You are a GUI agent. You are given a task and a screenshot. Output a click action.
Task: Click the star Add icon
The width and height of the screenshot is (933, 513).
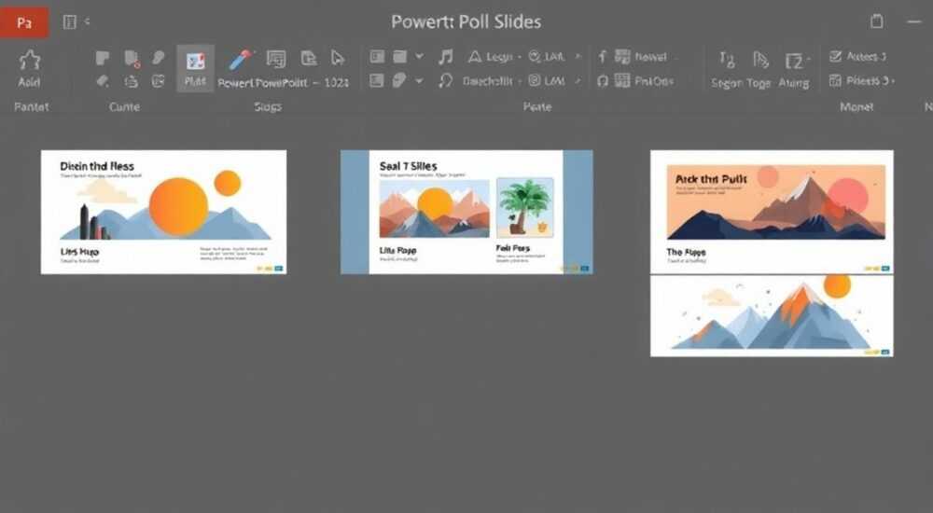[x=29, y=62]
